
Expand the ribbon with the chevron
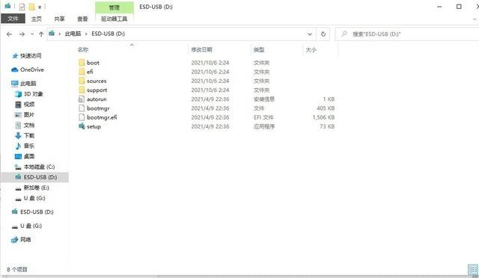[x=475, y=19]
